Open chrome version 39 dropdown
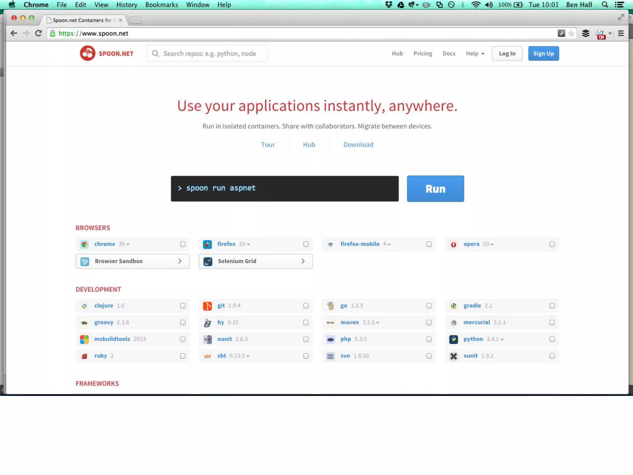This screenshot has height=475, width=633. (x=124, y=244)
